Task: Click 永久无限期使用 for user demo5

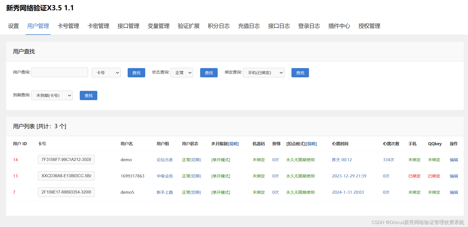Action: coord(300,192)
